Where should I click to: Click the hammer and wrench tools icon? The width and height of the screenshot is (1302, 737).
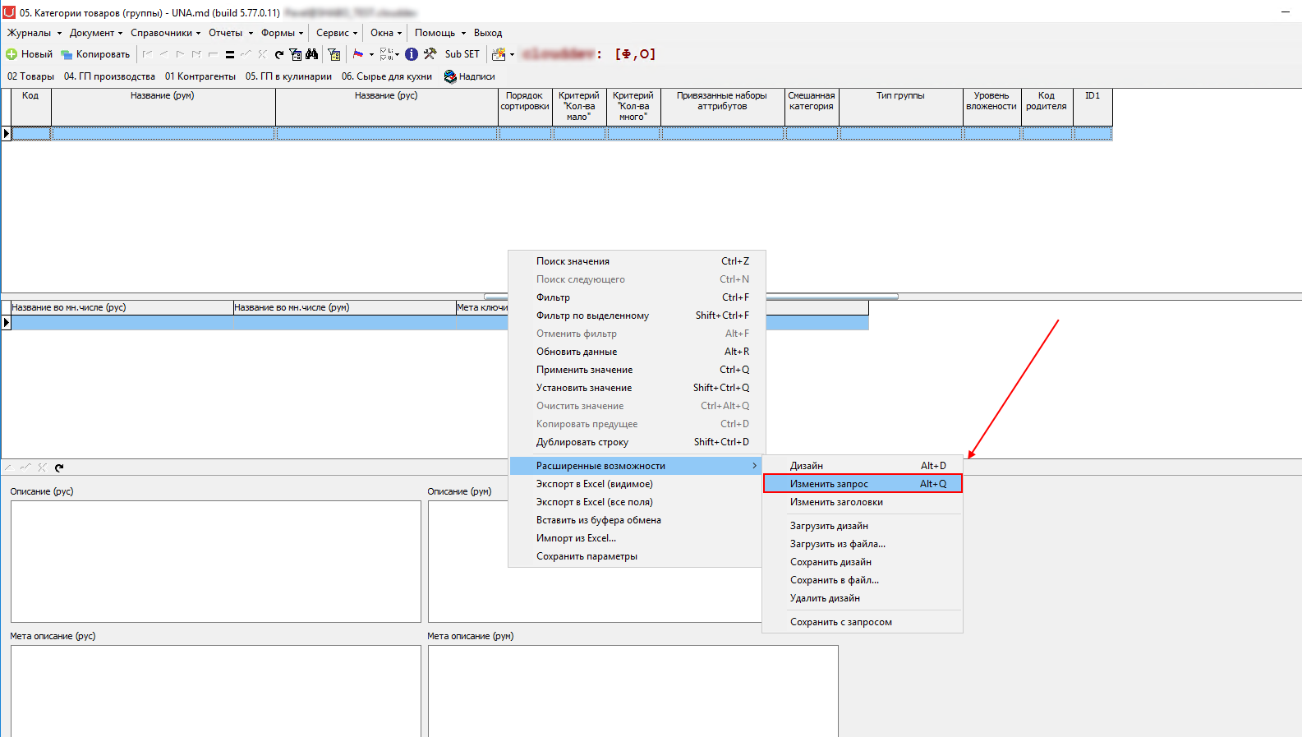coord(430,54)
